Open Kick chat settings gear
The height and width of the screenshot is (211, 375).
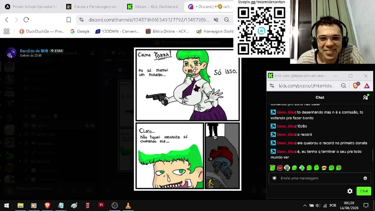point(350,191)
